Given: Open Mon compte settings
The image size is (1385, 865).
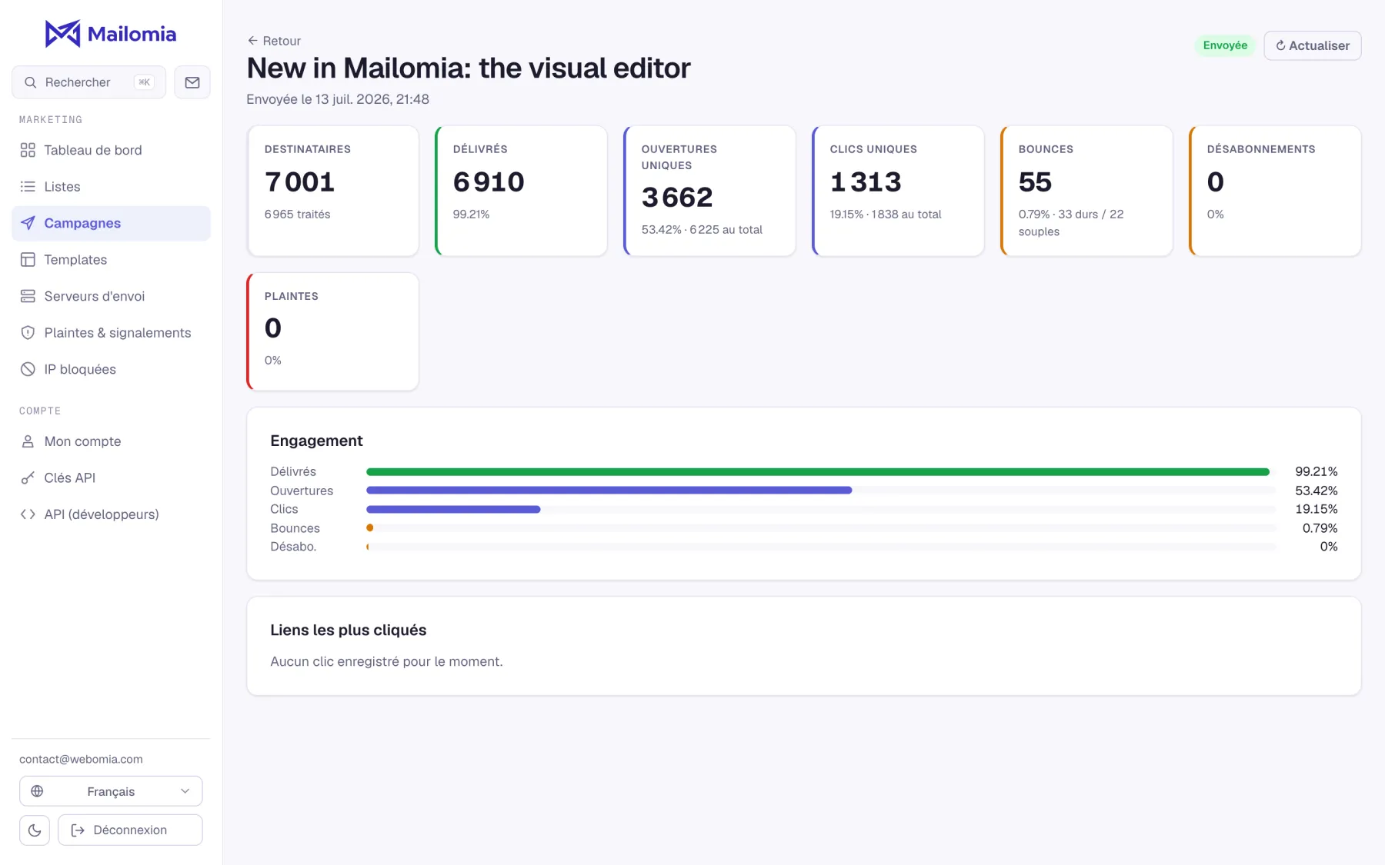Looking at the screenshot, I should (x=111, y=441).
